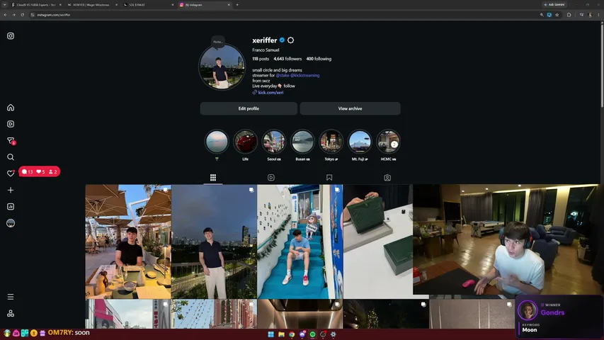Switch to the Reels profile tab
The height and width of the screenshot is (340, 604).
coord(270,177)
